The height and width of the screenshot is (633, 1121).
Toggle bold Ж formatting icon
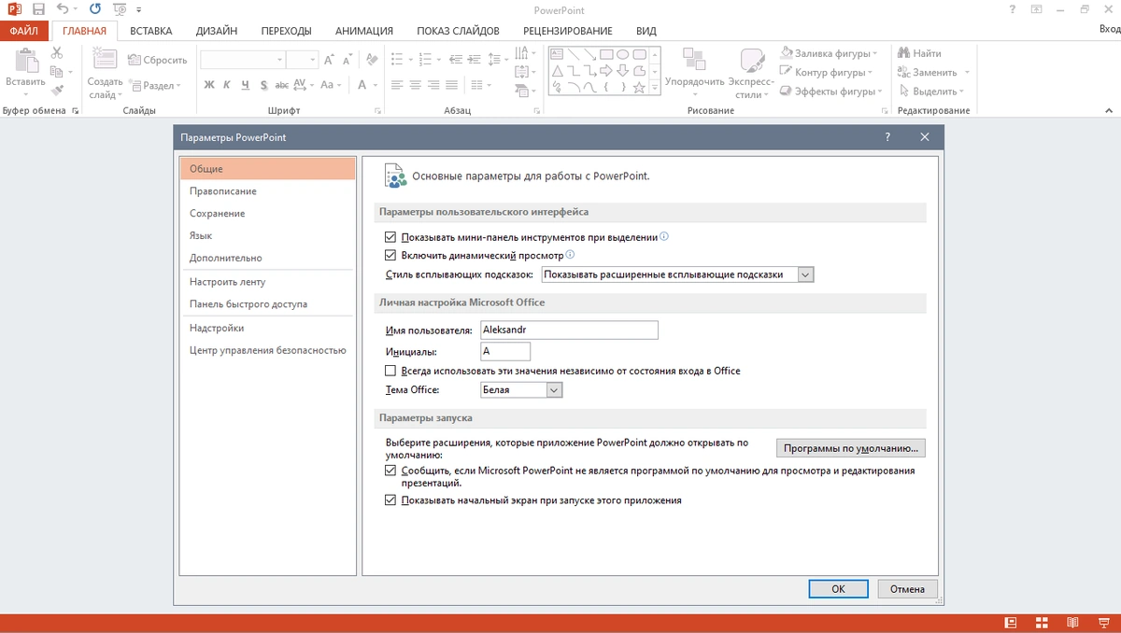(x=209, y=85)
